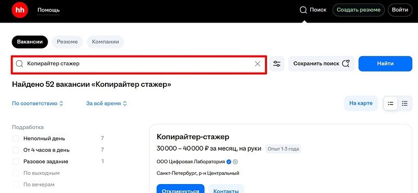The image size is (418, 193).
Task: Clear the search query with X icon
Action: 257,64
